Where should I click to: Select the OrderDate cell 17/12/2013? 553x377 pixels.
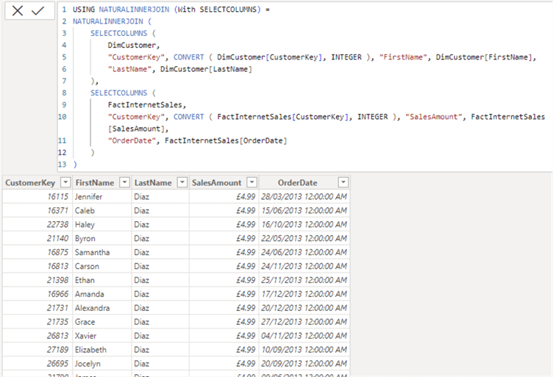coord(304,294)
